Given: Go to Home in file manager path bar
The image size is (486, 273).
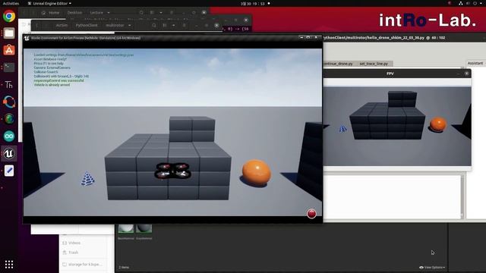Looking at the screenshot, I should (x=51, y=13).
